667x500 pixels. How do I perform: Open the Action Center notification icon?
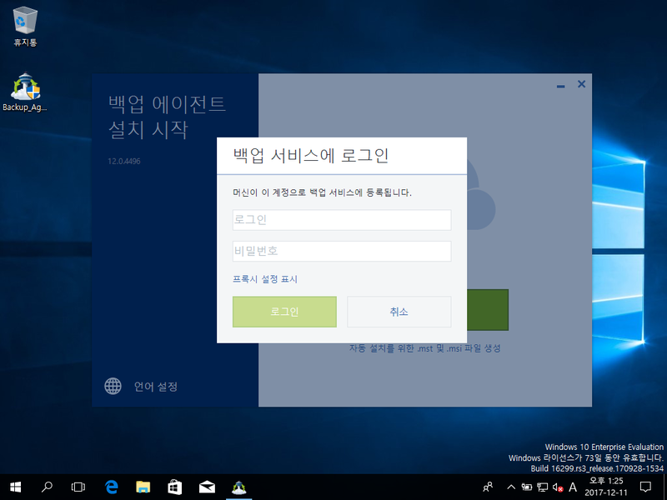645,487
